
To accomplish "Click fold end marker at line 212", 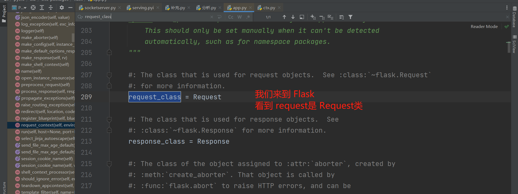I will [109, 130].
